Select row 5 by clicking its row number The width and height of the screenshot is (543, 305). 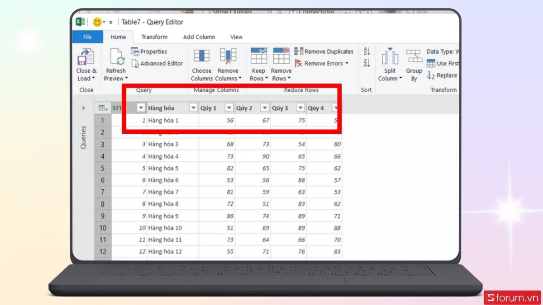103,168
